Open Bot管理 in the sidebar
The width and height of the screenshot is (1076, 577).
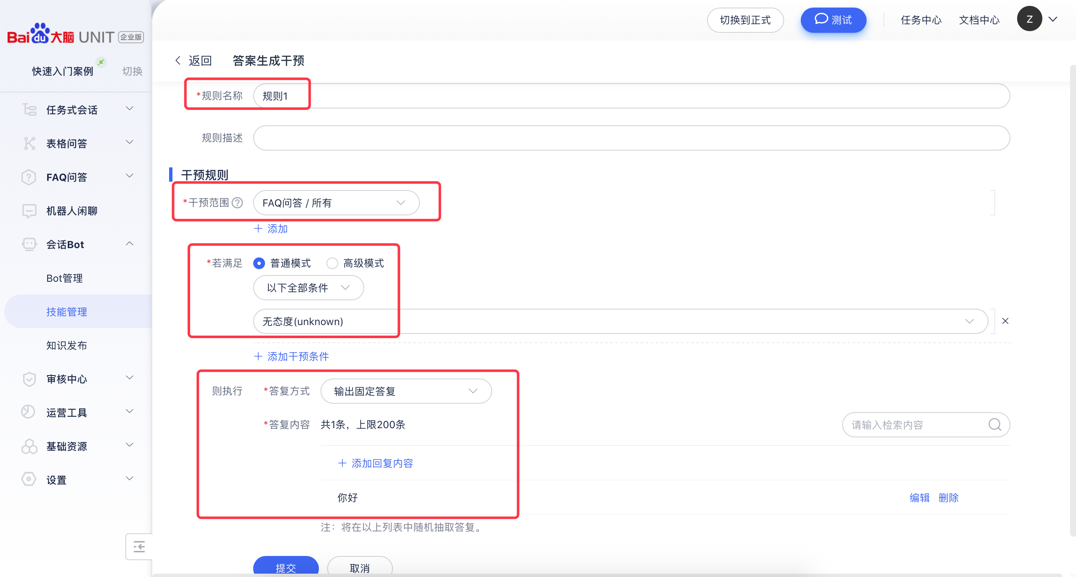click(64, 278)
